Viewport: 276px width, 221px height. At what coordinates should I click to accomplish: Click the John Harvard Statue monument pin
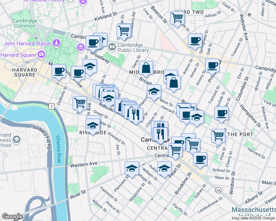(x=56, y=43)
